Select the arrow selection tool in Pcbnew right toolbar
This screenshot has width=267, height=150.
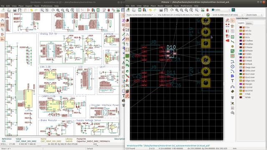click(x=232, y=20)
